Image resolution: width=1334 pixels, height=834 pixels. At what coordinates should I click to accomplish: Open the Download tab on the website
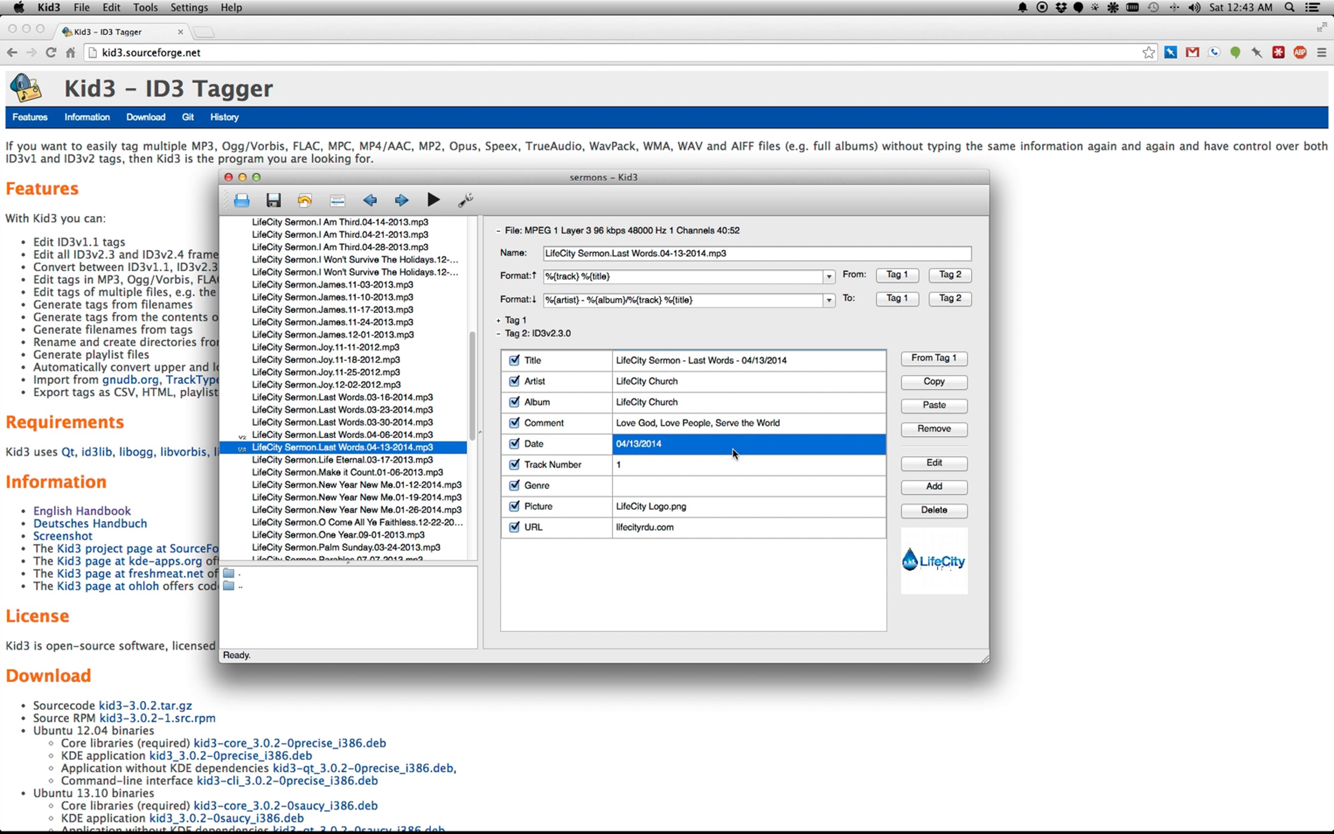[x=146, y=117]
